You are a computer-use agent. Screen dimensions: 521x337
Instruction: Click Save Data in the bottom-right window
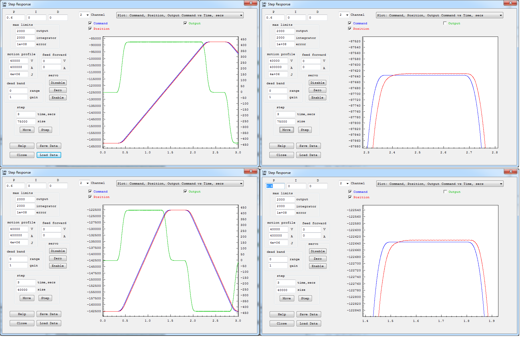pos(308,314)
